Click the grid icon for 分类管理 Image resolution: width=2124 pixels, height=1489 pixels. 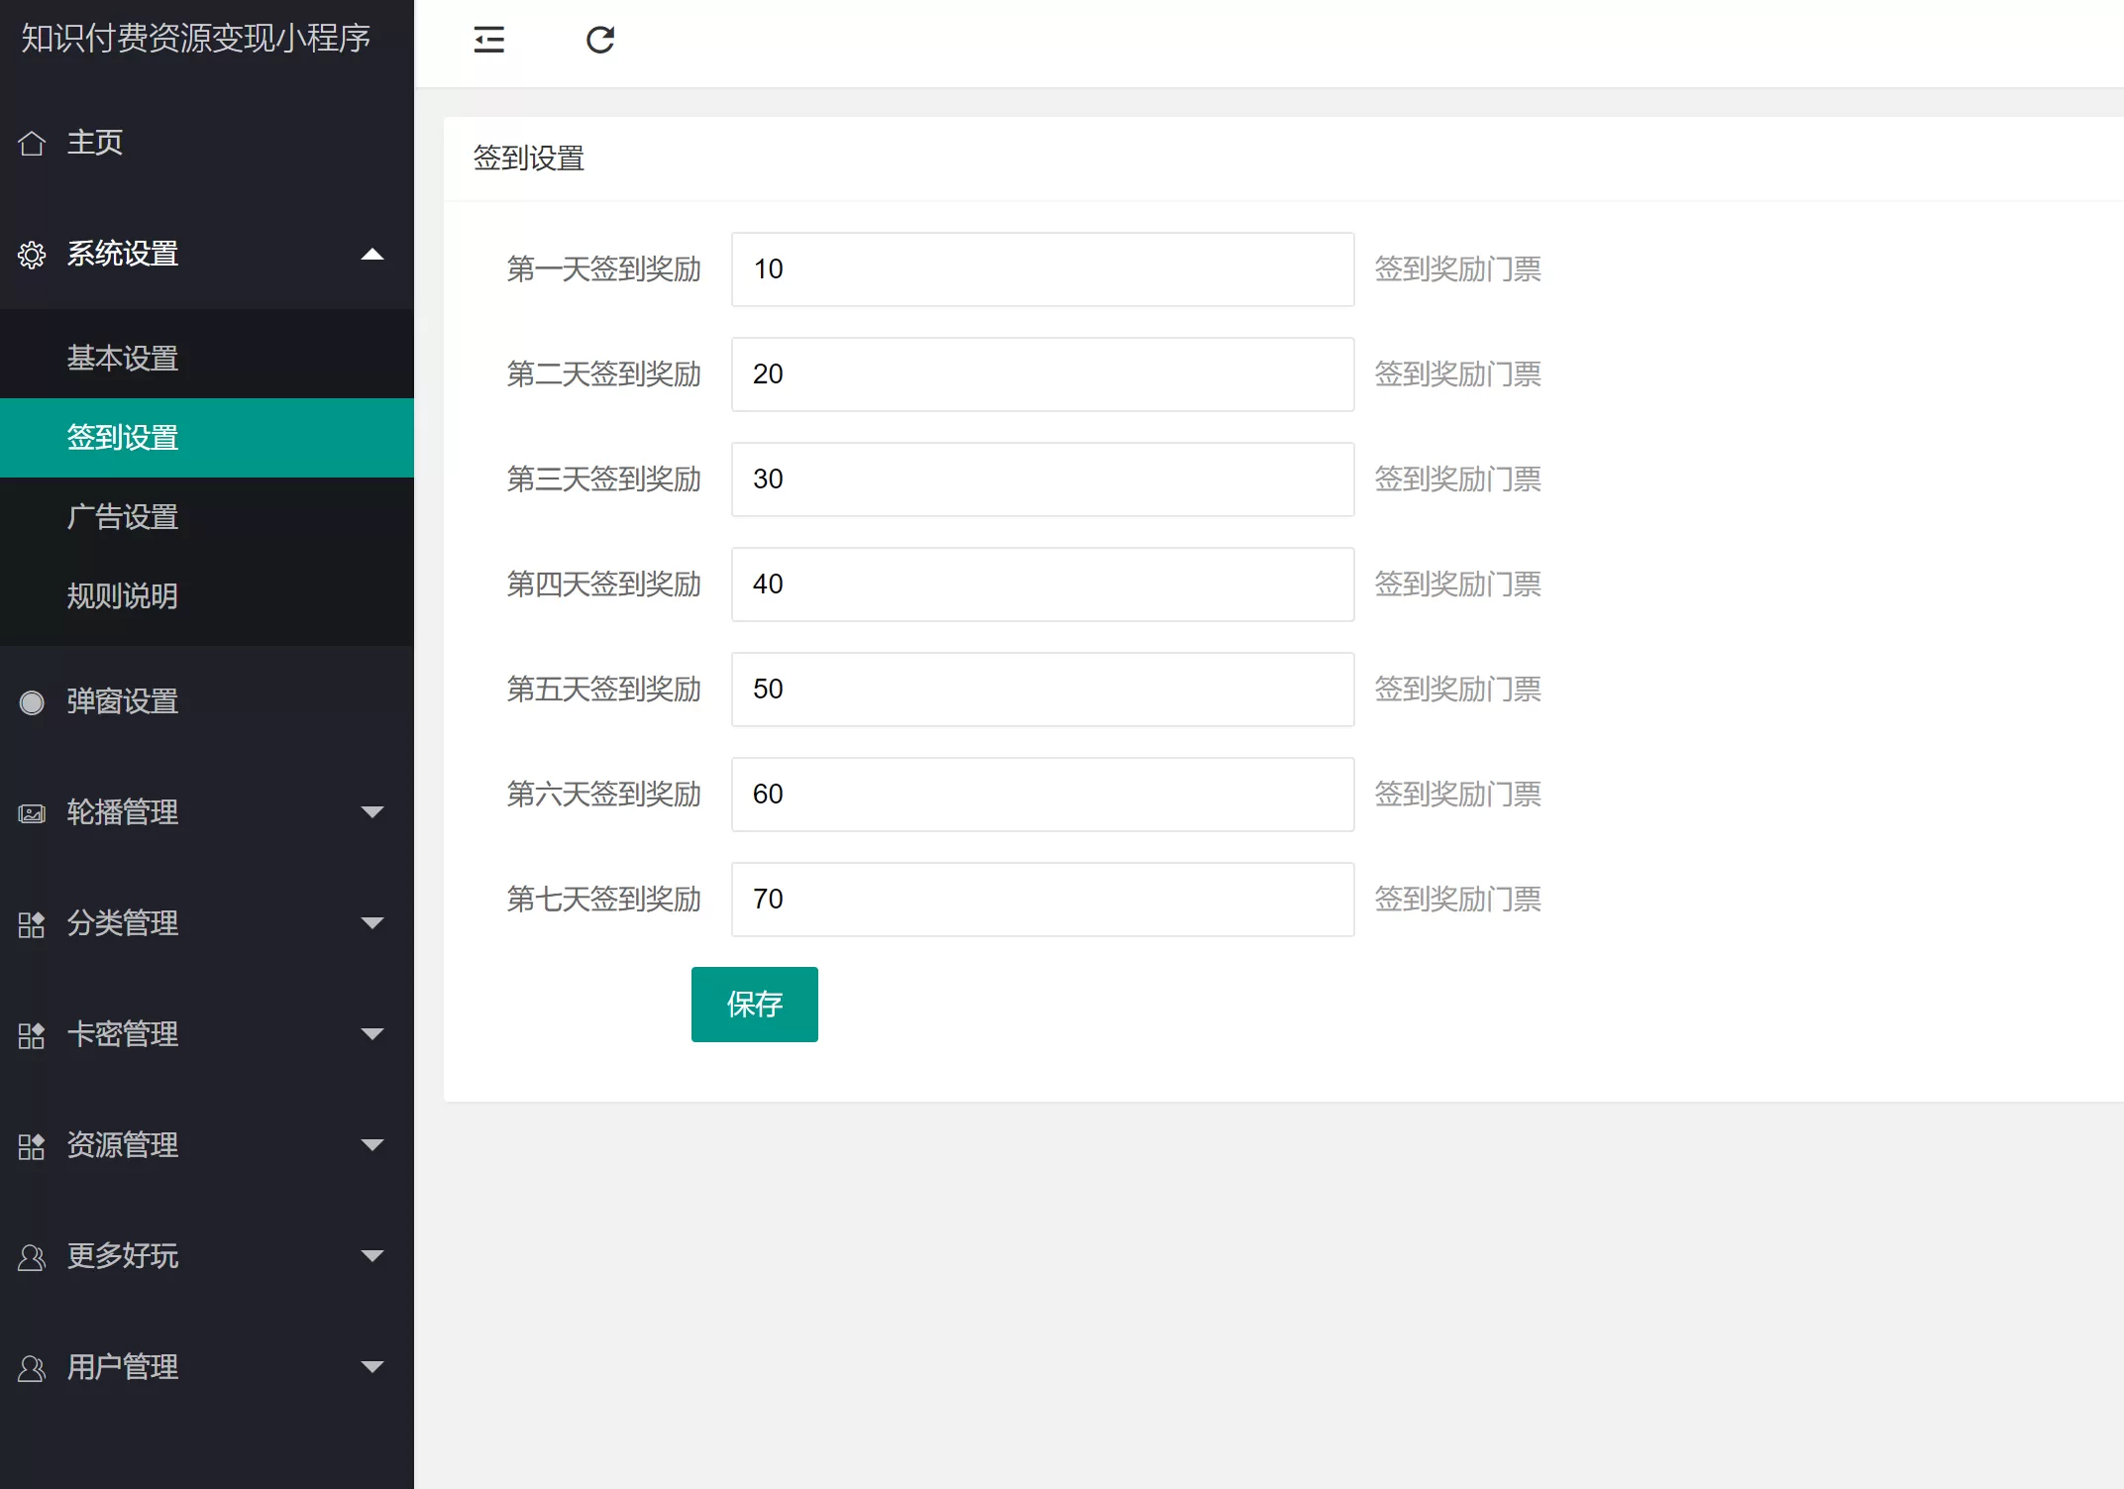32,924
